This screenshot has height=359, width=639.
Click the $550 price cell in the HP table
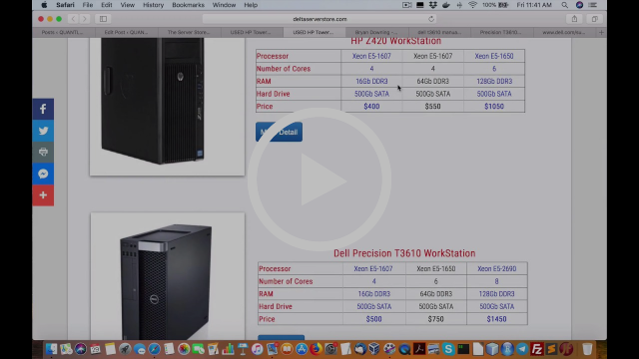(x=432, y=107)
